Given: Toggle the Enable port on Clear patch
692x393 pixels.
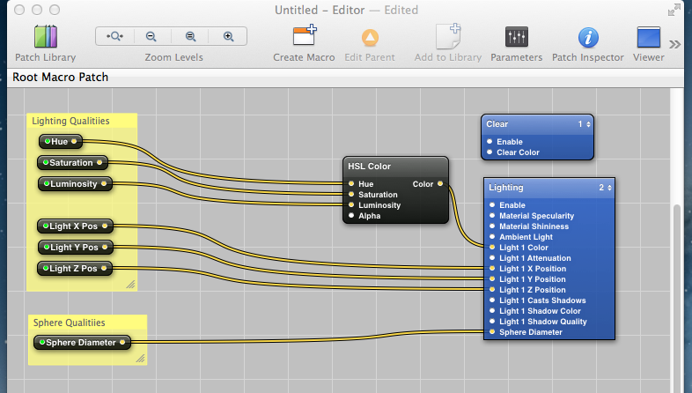Looking at the screenshot, I should pyautogui.click(x=490, y=142).
